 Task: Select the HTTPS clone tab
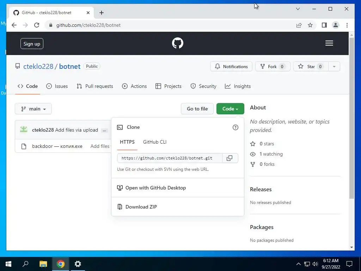tap(127, 142)
